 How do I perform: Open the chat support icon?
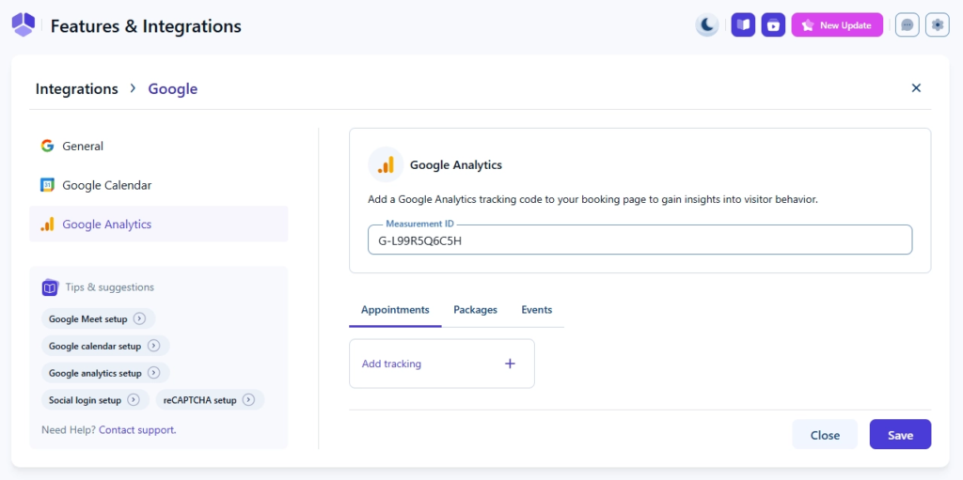tap(907, 25)
